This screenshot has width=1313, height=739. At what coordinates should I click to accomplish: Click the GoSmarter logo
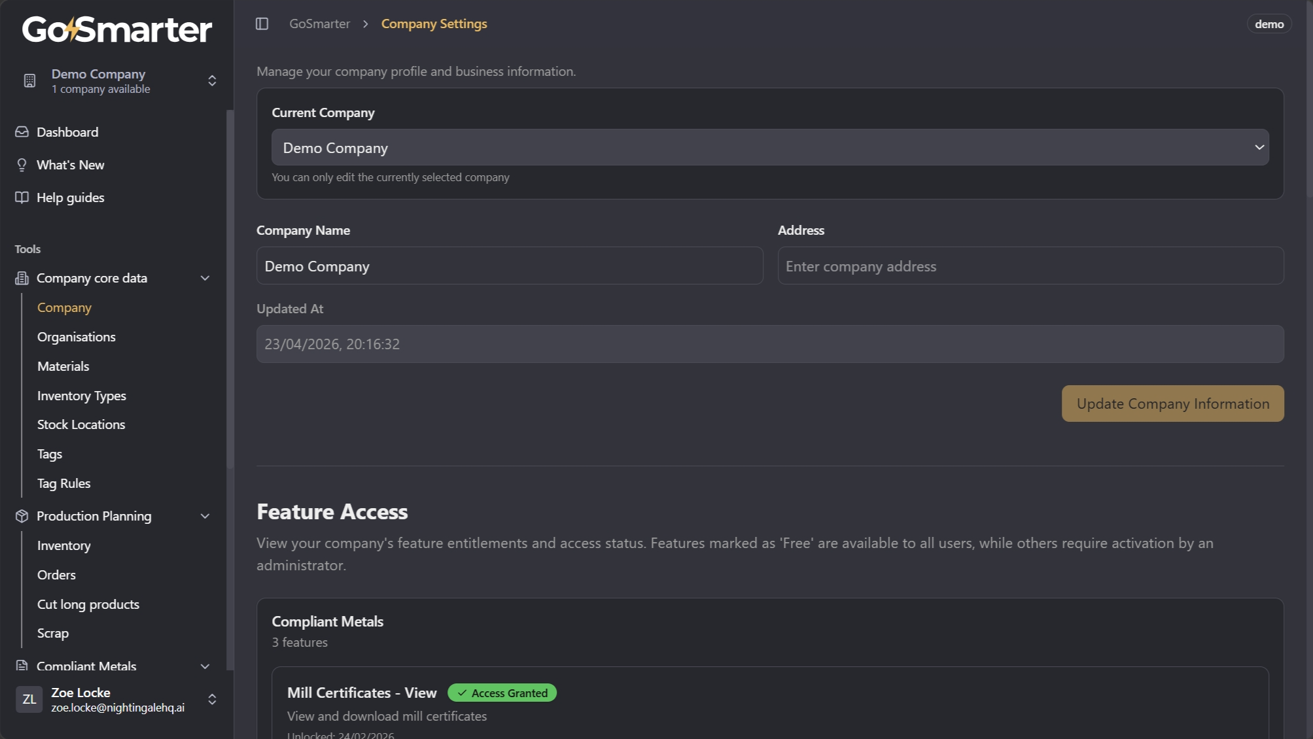coord(117,29)
